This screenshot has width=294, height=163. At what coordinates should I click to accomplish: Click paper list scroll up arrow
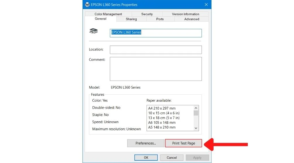[196, 108]
